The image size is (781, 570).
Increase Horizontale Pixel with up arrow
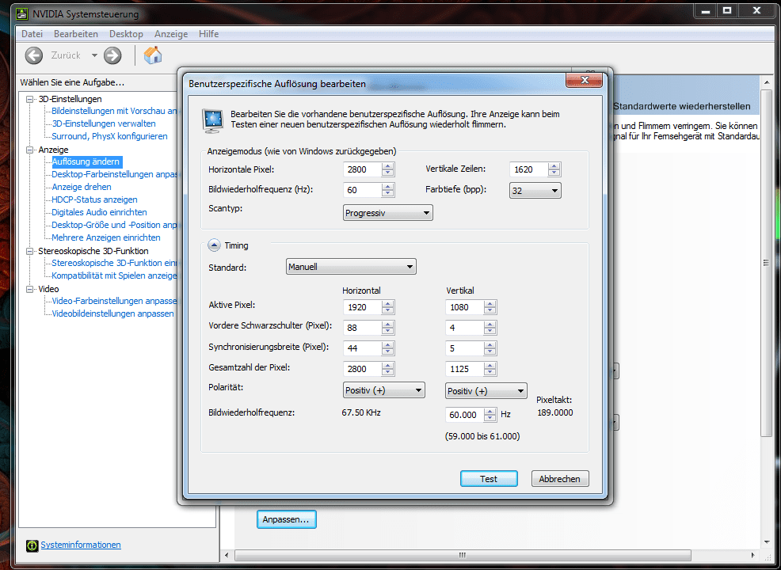388,165
